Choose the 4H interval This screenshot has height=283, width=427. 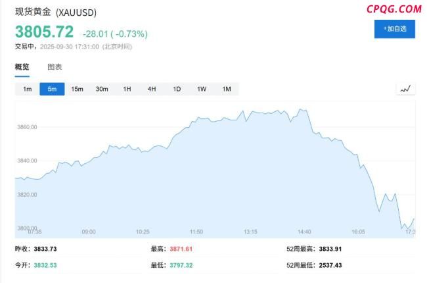pyautogui.click(x=152, y=89)
